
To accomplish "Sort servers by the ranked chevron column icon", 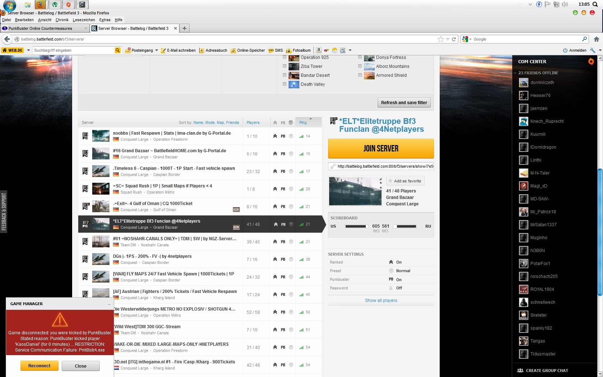I will [275, 123].
